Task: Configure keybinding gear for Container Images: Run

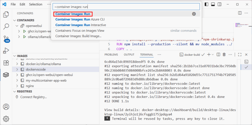Action: click(x=194, y=14)
